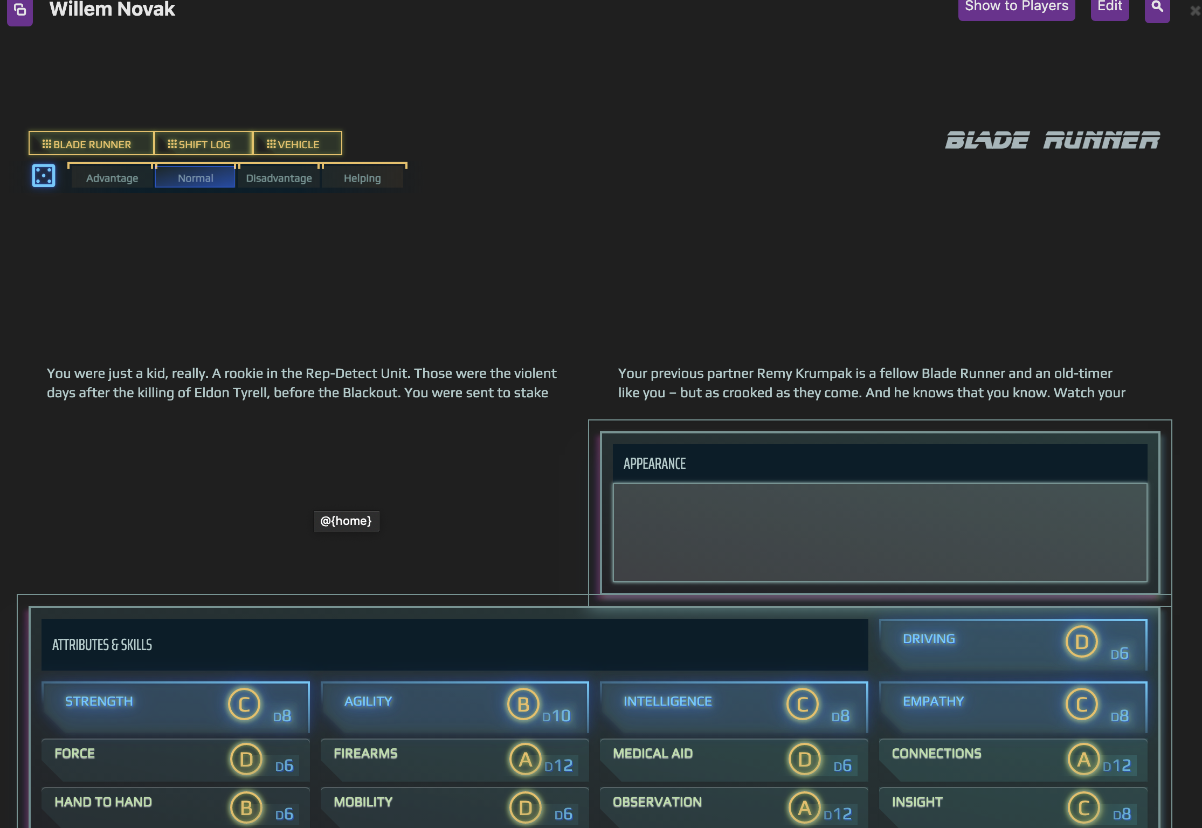This screenshot has height=828, width=1202.
Task: Open the BLADE RUNNER tab
Action: pos(91,144)
